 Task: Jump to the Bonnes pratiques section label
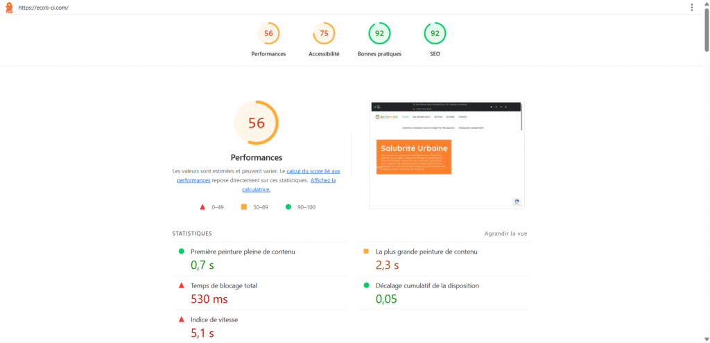tap(379, 54)
